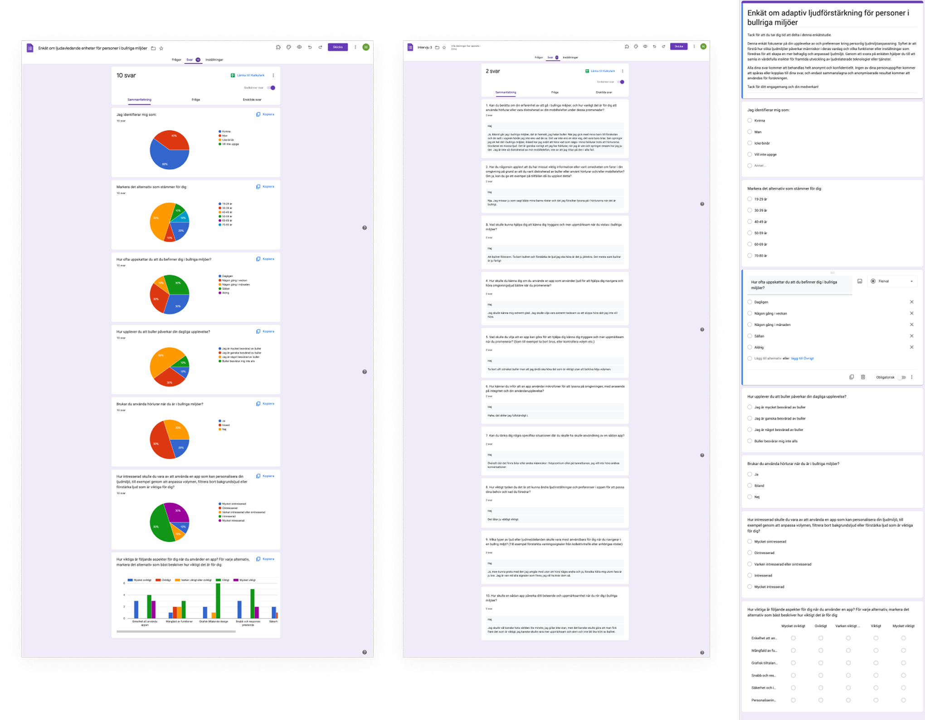Switch to 'Enskilda svar' tab under 10 svar

tap(252, 100)
